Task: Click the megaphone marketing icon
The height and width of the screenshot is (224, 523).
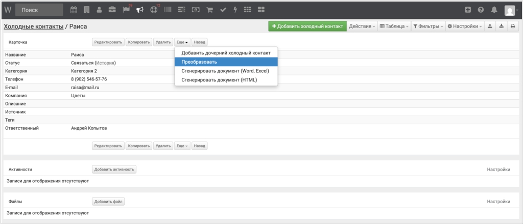Action: click(140, 10)
